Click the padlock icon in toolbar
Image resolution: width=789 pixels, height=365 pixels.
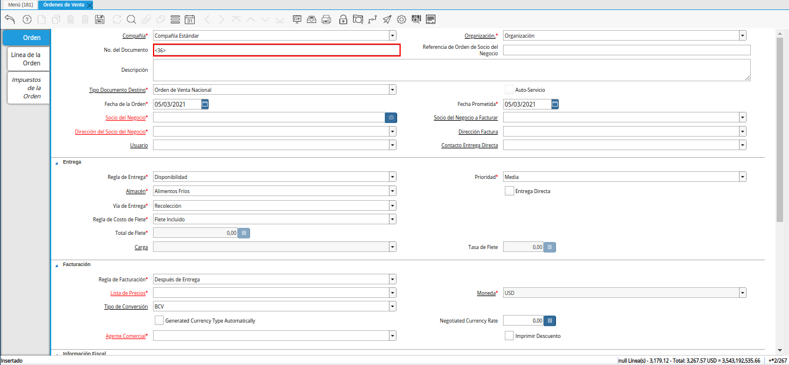coord(343,19)
